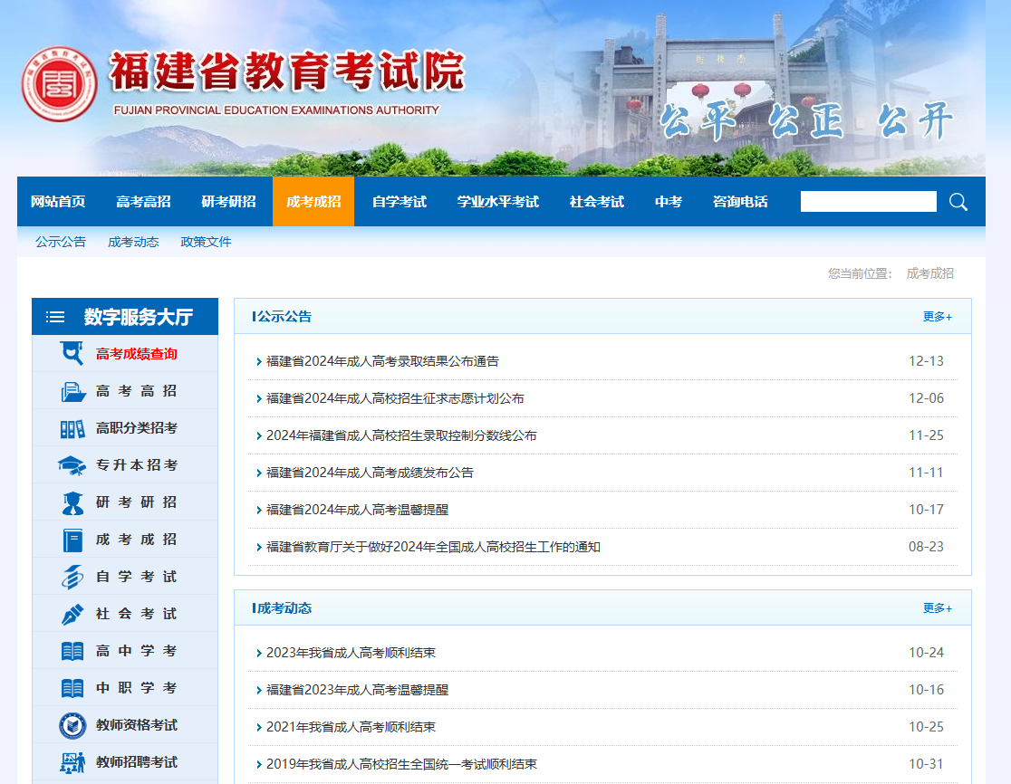
Task: Click the binders icon beside 高职分类招考
Action: (x=72, y=428)
